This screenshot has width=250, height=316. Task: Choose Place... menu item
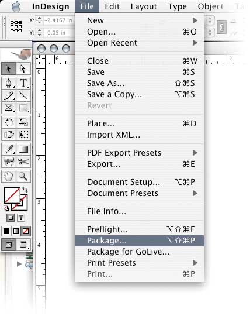140,123
